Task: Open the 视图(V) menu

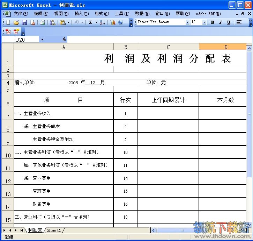Action: click(x=61, y=14)
